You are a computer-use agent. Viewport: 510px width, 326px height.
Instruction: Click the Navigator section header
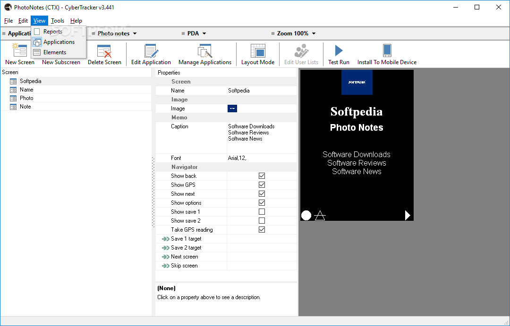point(226,167)
